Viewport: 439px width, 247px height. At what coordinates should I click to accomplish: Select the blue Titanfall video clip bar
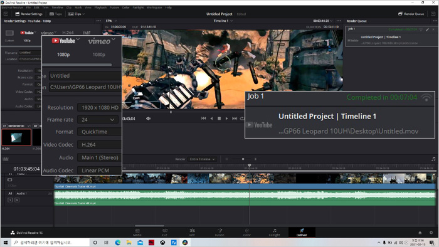(x=245, y=186)
